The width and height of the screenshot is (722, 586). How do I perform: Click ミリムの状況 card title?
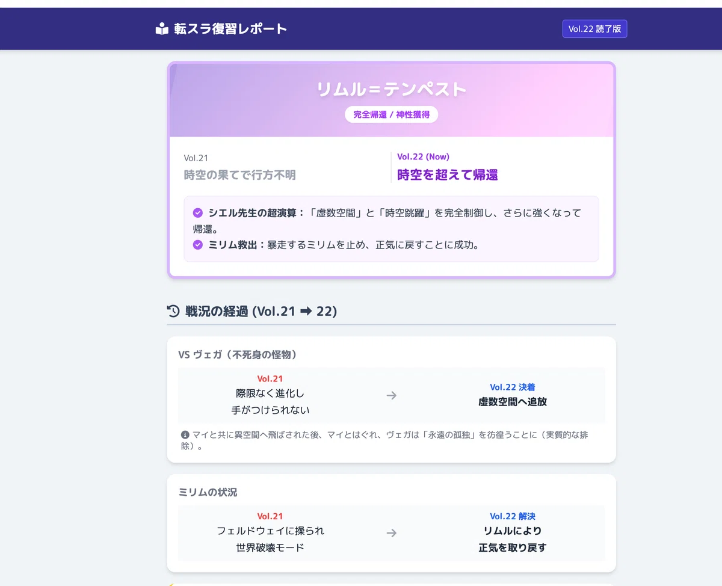coord(208,492)
